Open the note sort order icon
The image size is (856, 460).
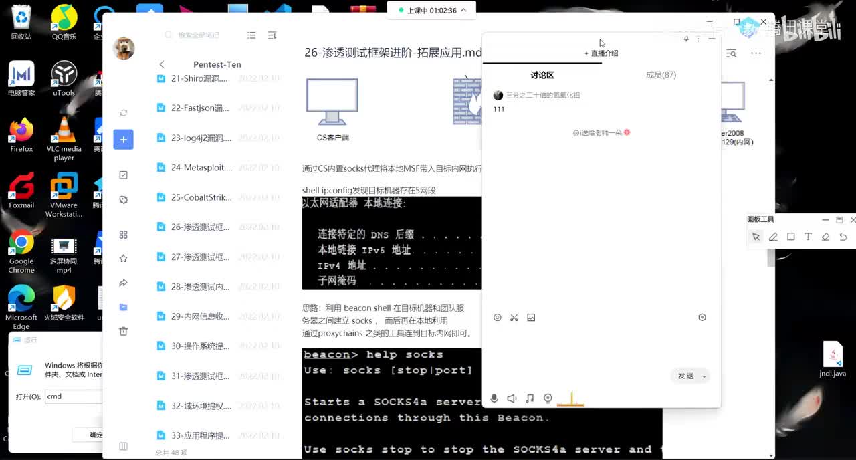click(272, 35)
